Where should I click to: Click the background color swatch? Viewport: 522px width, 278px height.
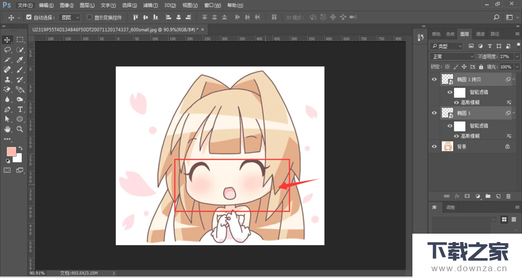pos(18,159)
